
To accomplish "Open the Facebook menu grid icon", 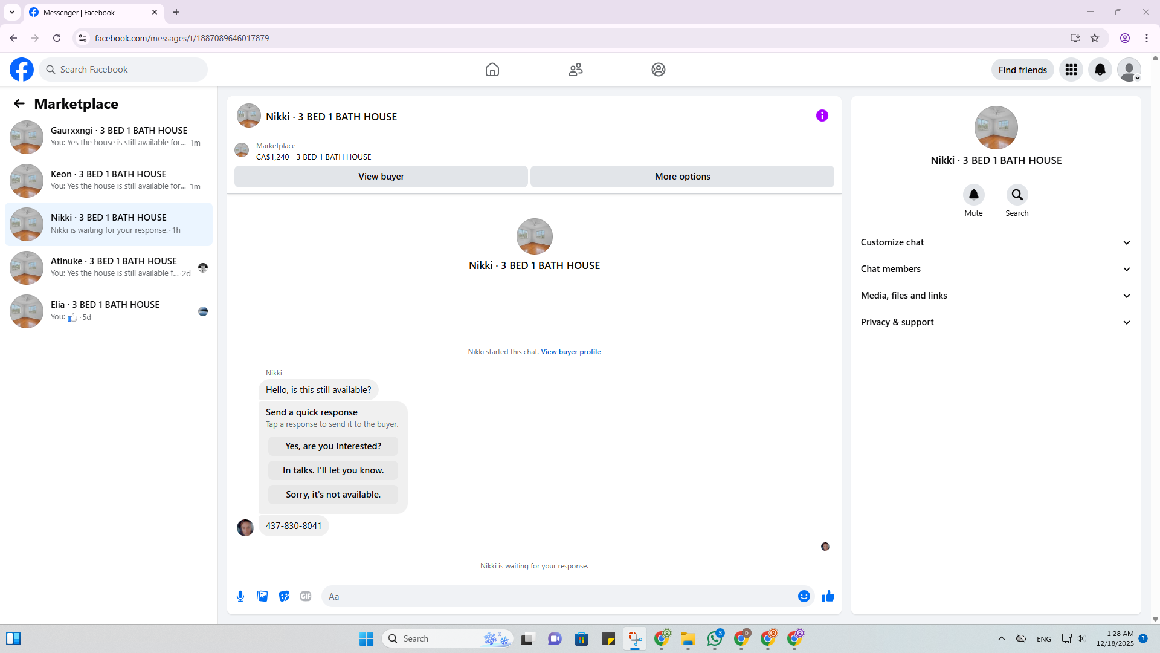I will [x=1071, y=70].
